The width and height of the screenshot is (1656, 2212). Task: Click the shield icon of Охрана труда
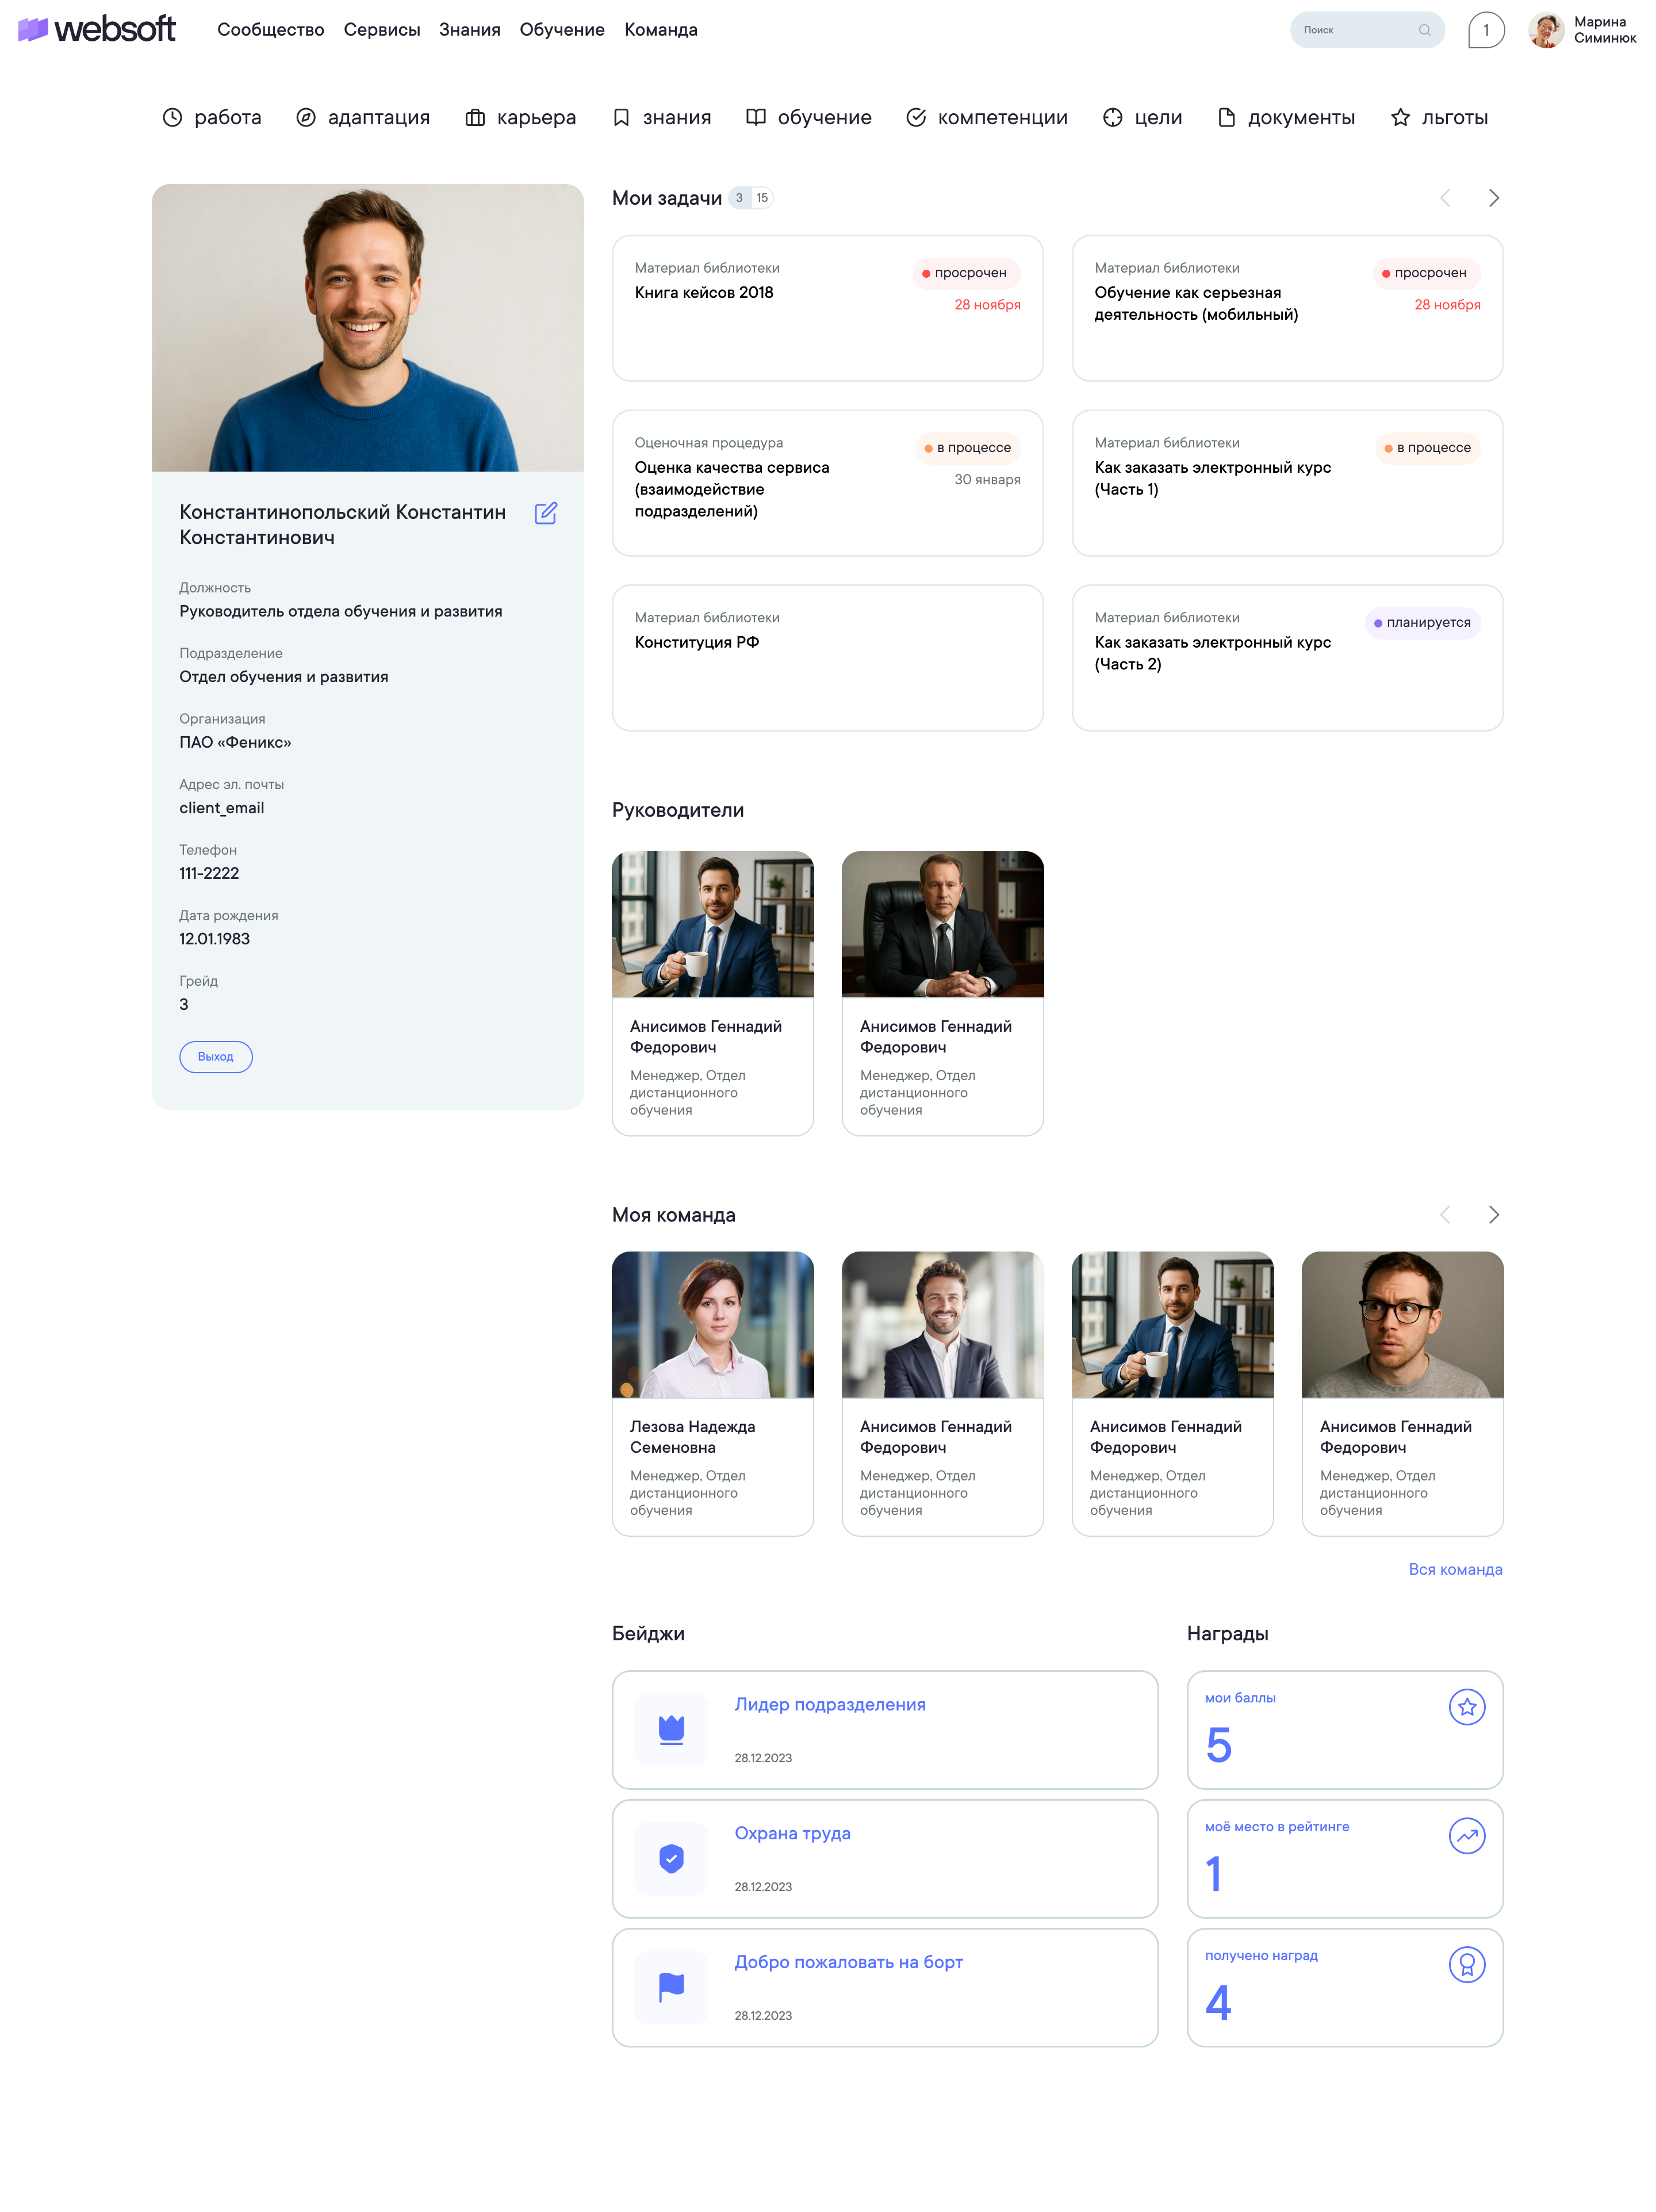671,1858
